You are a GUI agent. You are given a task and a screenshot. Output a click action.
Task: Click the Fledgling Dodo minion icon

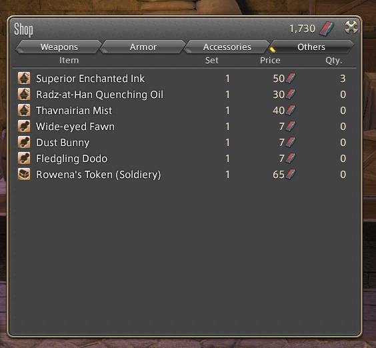24,159
